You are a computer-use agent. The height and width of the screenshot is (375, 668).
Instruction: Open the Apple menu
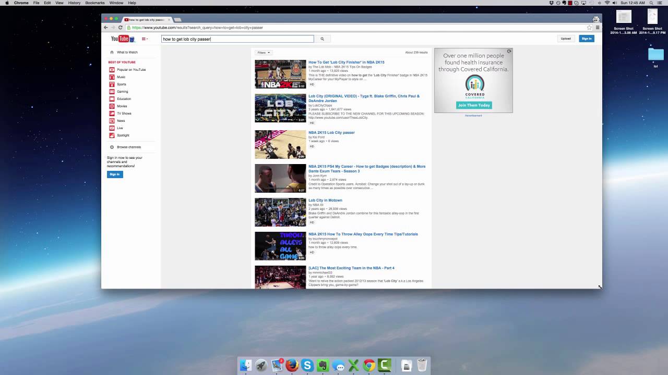pyautogui.click(x=7, y=3)
